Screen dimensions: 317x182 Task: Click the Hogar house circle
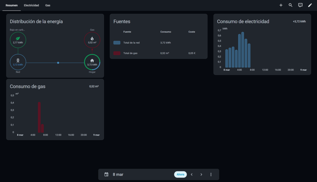[x=92, y=62]
